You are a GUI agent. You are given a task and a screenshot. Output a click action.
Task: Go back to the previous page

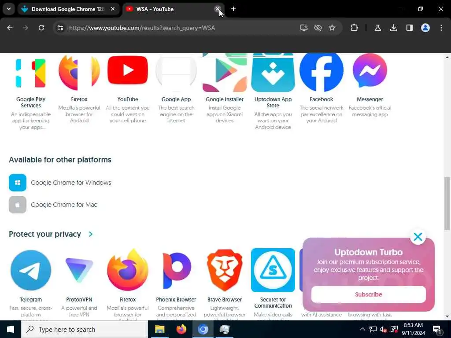coord(10,28)
